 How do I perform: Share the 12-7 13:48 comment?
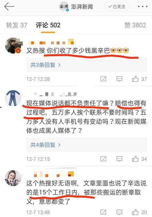(x=103, y=212)
